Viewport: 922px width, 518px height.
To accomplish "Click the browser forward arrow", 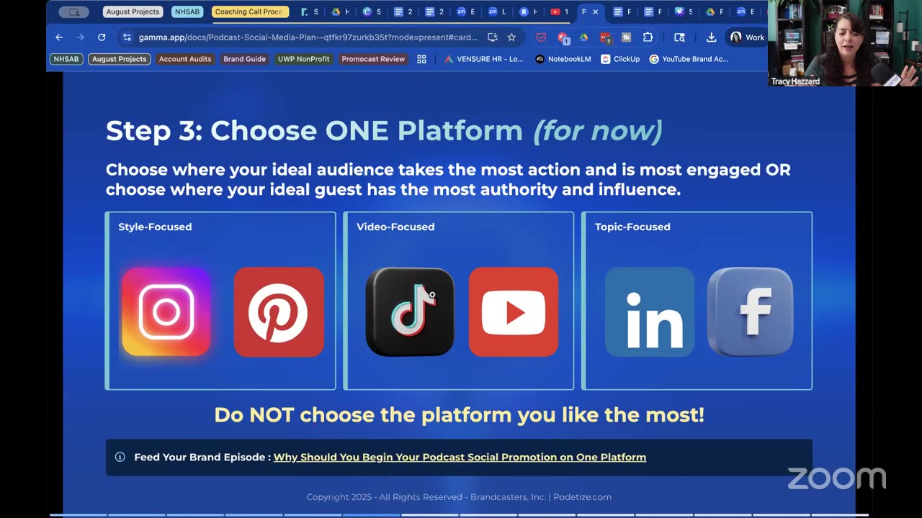I will click(80, 37).
